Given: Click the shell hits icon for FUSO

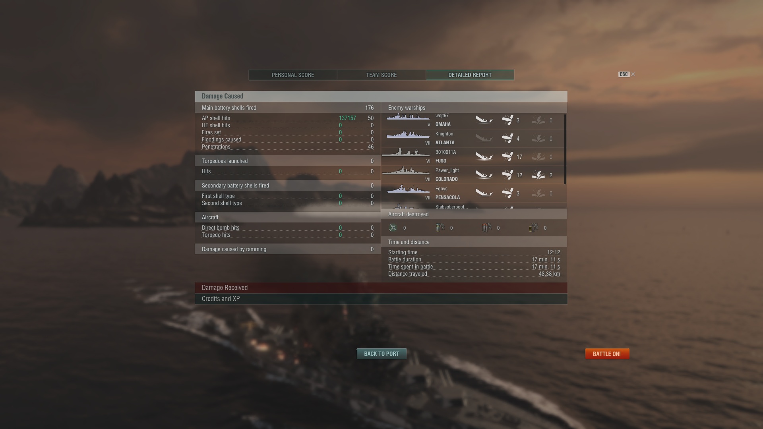Looking at the screenshot, I should click(x=507, y=157).
